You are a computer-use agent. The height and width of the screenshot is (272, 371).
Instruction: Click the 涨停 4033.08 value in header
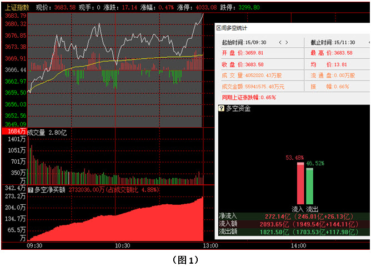(206, 8)
